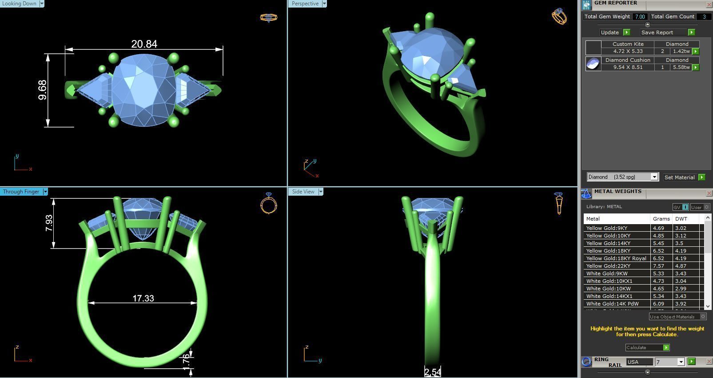Open the Perspective viewport dropdown arrow

pyautogui.click(x=324, y=4)
